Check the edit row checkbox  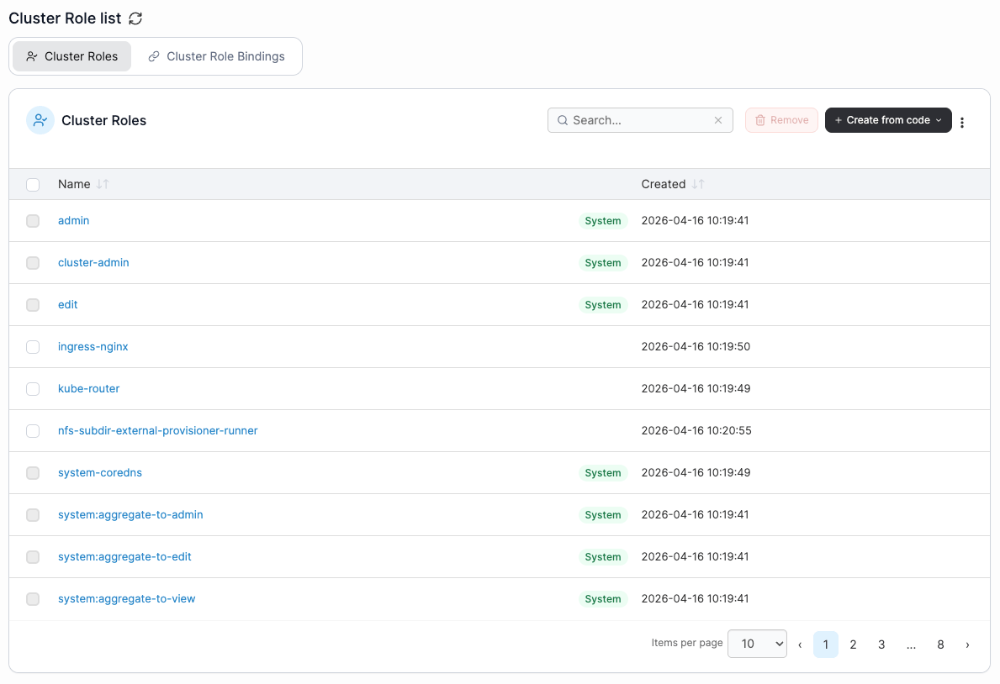(33, 305)
